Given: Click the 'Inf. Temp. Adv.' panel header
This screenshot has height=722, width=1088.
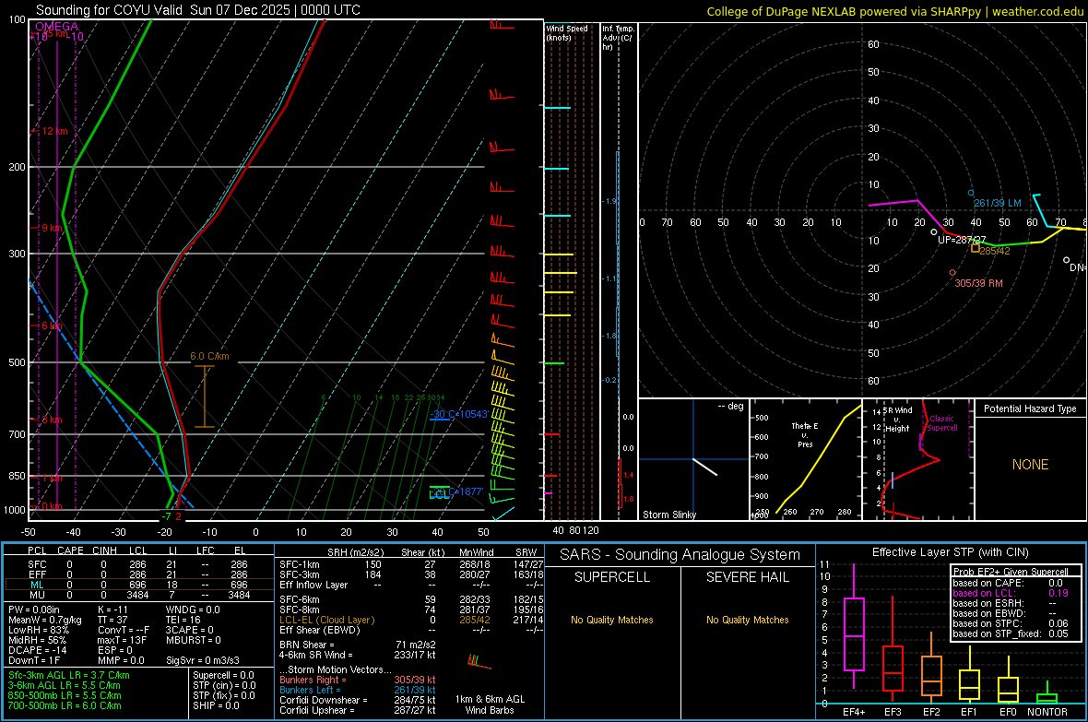Looking at the screenshot, I should [x=618, y=38].
